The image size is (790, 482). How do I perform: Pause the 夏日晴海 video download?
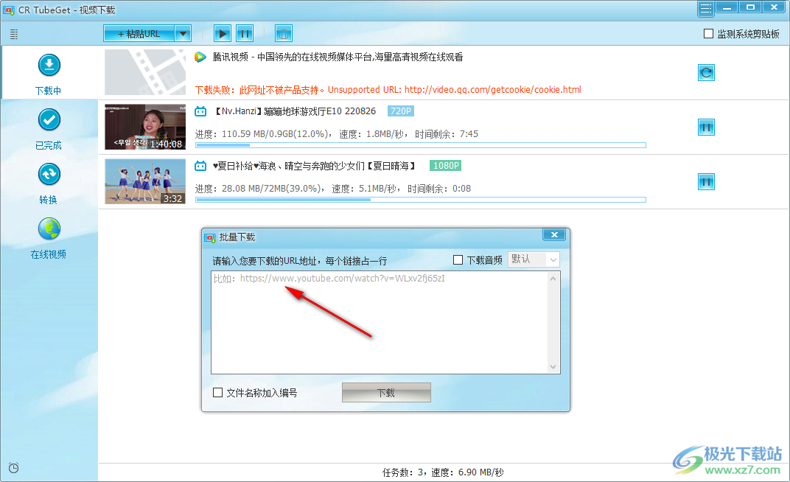click(707, 181)
